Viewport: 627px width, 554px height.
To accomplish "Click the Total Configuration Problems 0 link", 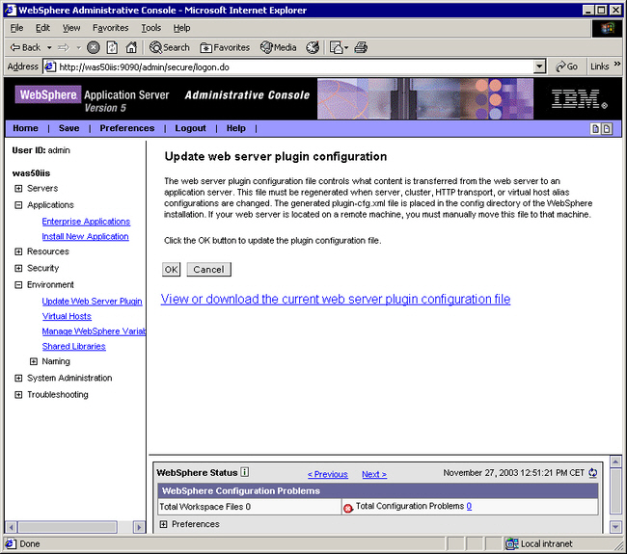I will point(469,506).
